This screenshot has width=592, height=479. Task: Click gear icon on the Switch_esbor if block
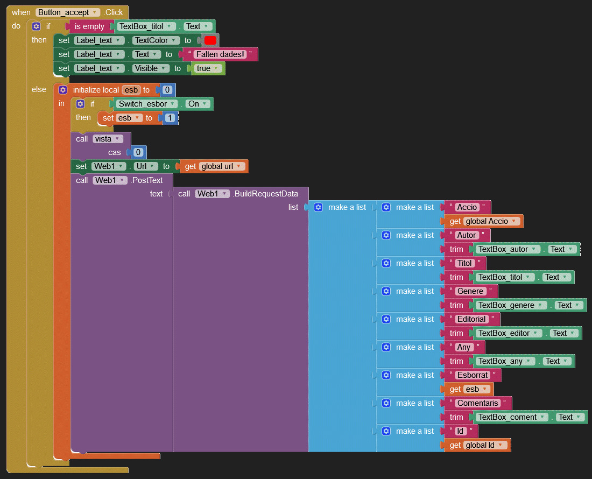(80, 104)
